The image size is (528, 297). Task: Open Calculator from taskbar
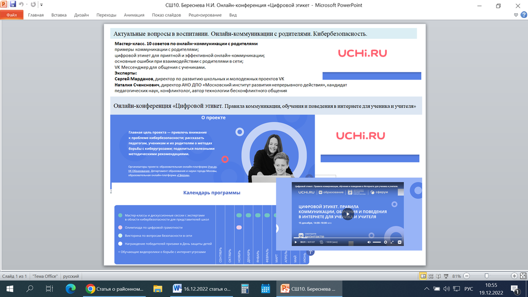click(x=245, y=289)
